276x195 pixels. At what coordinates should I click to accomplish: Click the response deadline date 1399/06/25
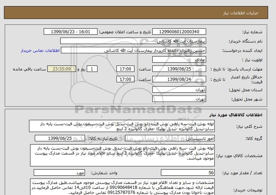coord(179,69)
